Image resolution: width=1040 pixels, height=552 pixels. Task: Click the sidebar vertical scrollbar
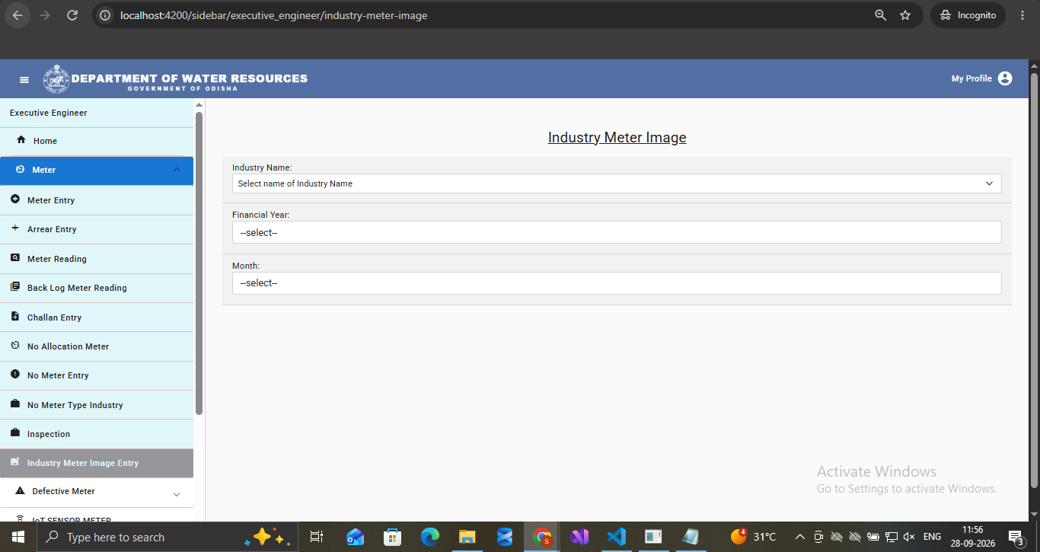coord(199,263)
